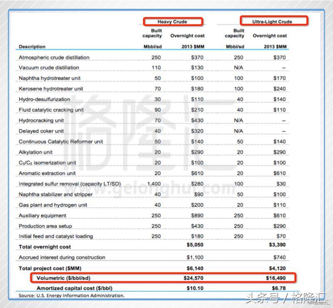
Task: Click the "Atmospheric crude distillation" row label
Action: point(54,58)
